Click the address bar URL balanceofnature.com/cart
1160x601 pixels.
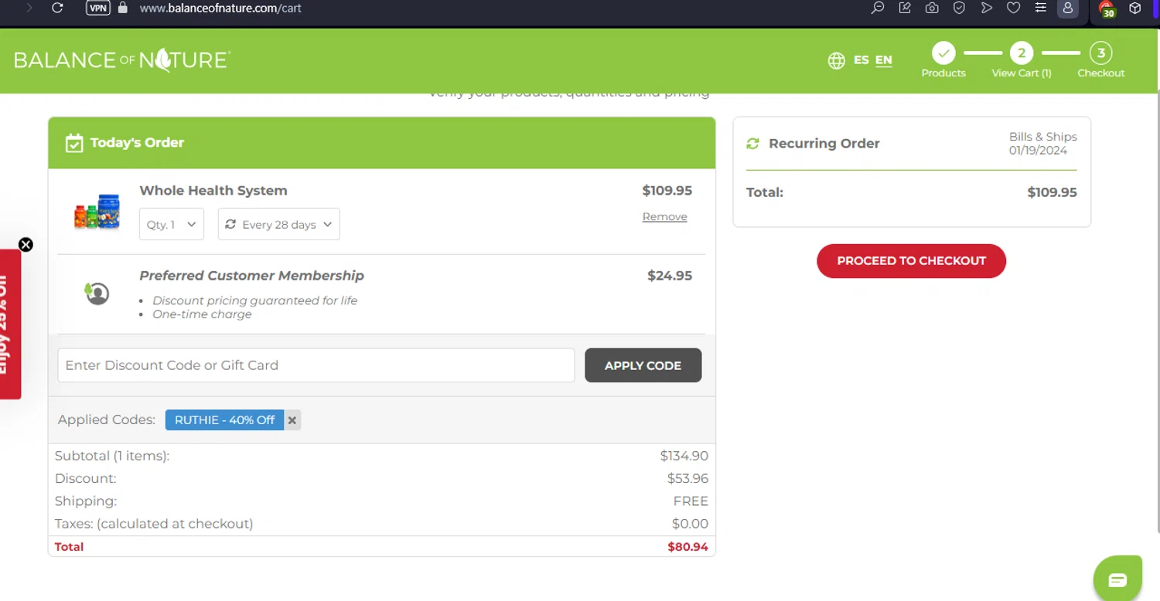[220, 8]
